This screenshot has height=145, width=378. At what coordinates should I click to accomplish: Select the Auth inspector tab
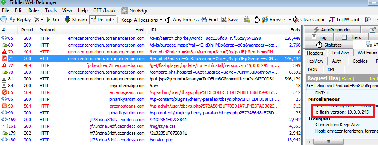pos(336,61)
